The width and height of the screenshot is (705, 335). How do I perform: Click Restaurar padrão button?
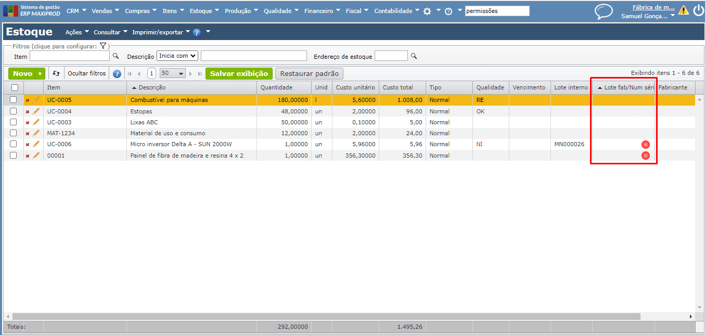(309, 74)
